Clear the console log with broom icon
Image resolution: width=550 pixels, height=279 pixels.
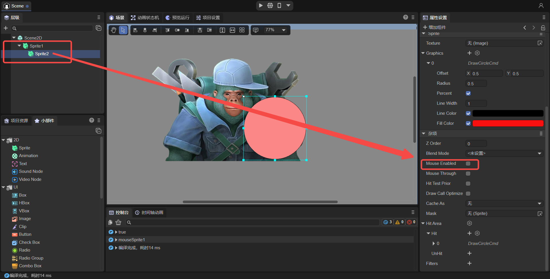pos(118,222)
